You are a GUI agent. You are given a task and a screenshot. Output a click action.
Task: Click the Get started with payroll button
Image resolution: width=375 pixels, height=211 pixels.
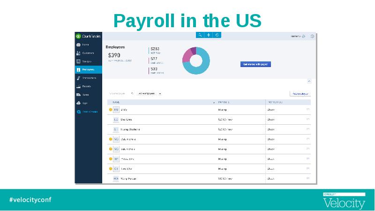pyautogui.click(x=256, y=64)
